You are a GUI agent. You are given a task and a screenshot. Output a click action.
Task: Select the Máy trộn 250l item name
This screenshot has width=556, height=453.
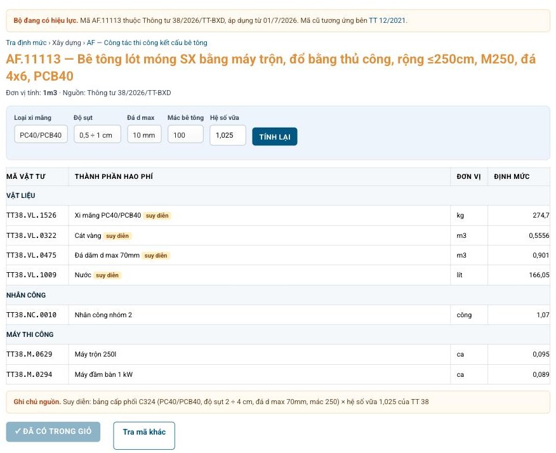coord(95,354)
